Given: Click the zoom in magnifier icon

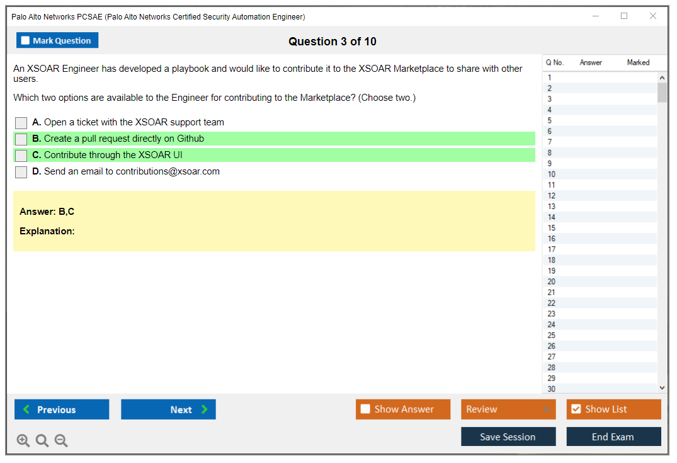Looking at the screenshot, I should pos(23,441).
